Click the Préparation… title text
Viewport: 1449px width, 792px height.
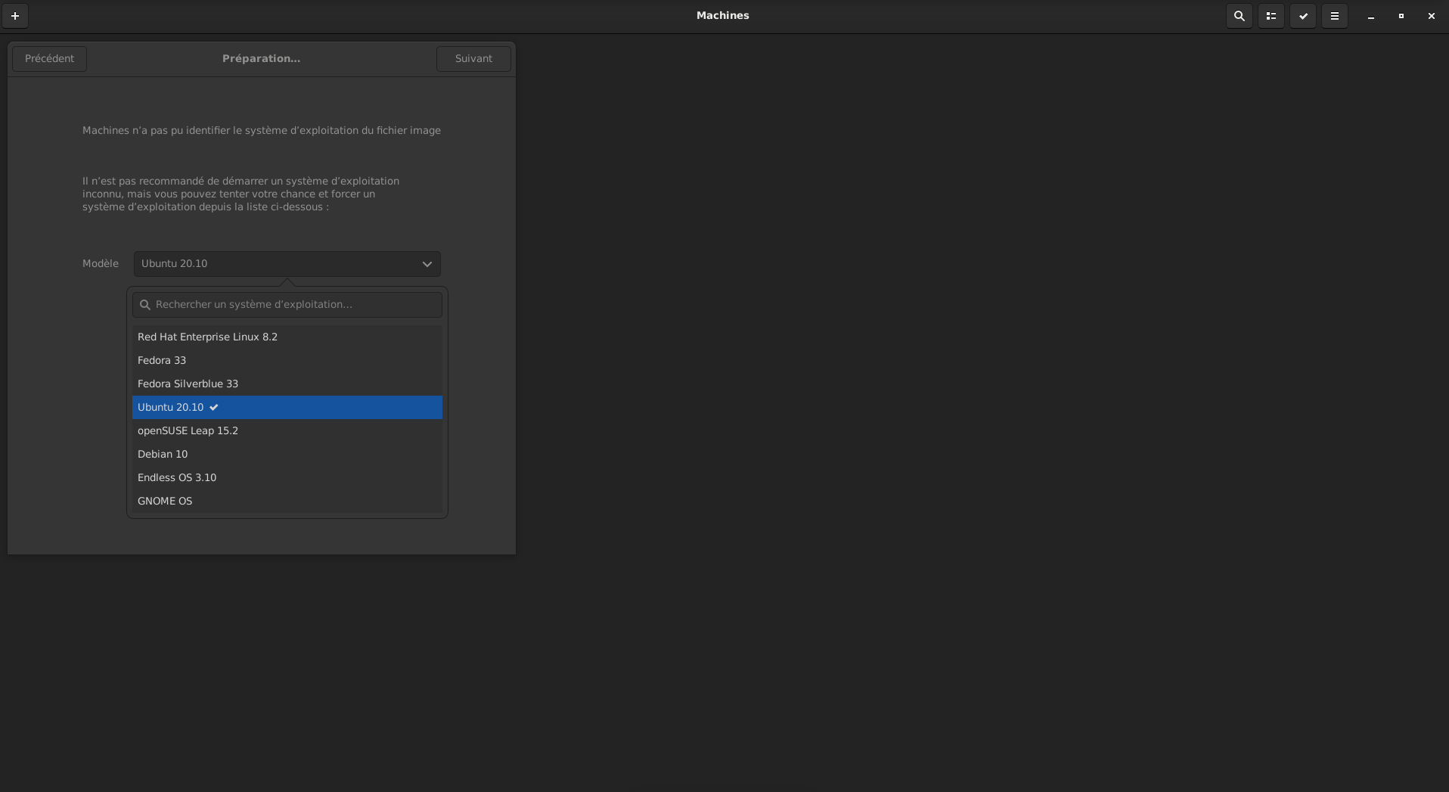point(261,59)
